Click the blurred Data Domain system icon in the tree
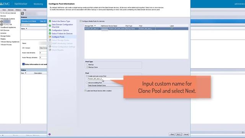The width and height of the screenshot is (245, 138). click(2, 21)
